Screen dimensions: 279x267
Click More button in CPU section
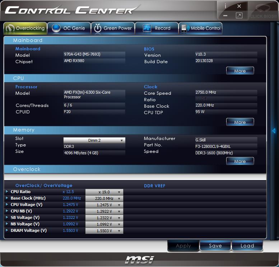click(240, 122)
